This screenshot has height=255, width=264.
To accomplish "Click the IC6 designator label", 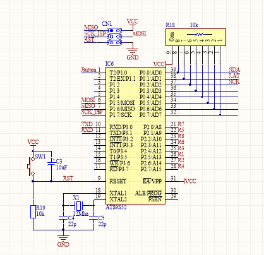I will coord(109,64).
